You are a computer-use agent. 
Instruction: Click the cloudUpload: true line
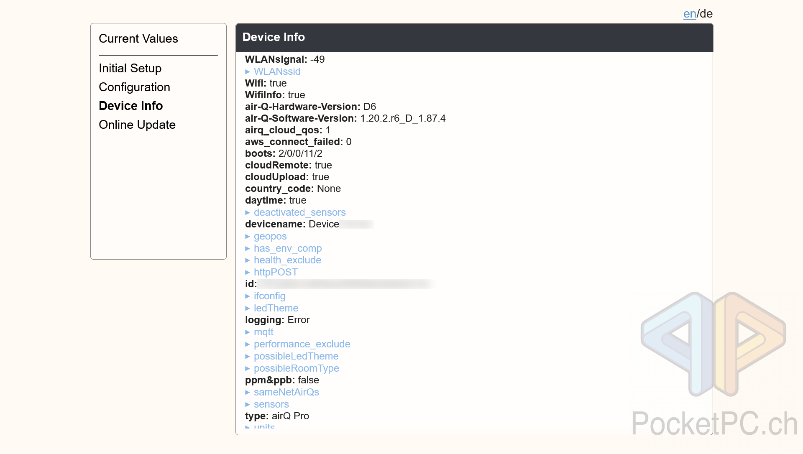[287, 177]
